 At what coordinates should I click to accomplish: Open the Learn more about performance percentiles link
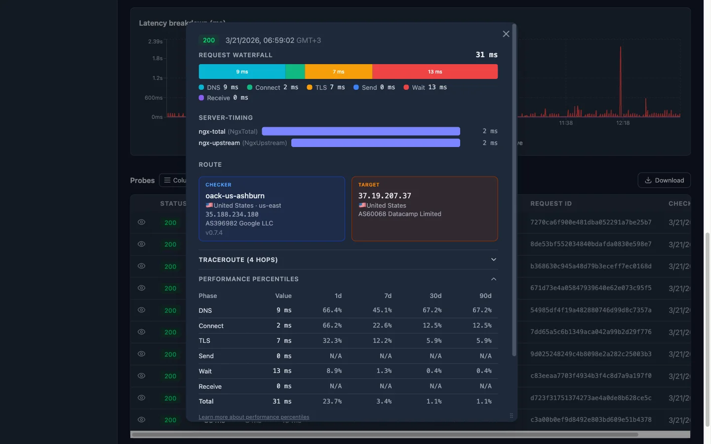[x=254, y=417]
